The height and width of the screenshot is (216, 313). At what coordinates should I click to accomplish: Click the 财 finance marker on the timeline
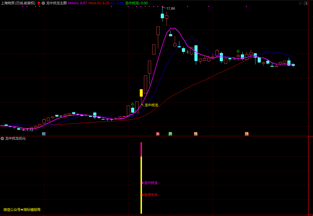click(x=44, y=134)
